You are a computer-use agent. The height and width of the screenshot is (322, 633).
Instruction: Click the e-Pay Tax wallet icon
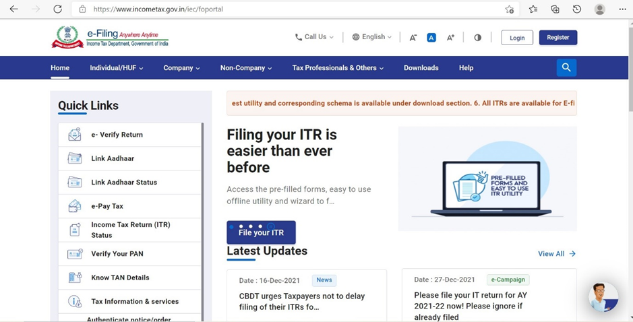point(75,205)
